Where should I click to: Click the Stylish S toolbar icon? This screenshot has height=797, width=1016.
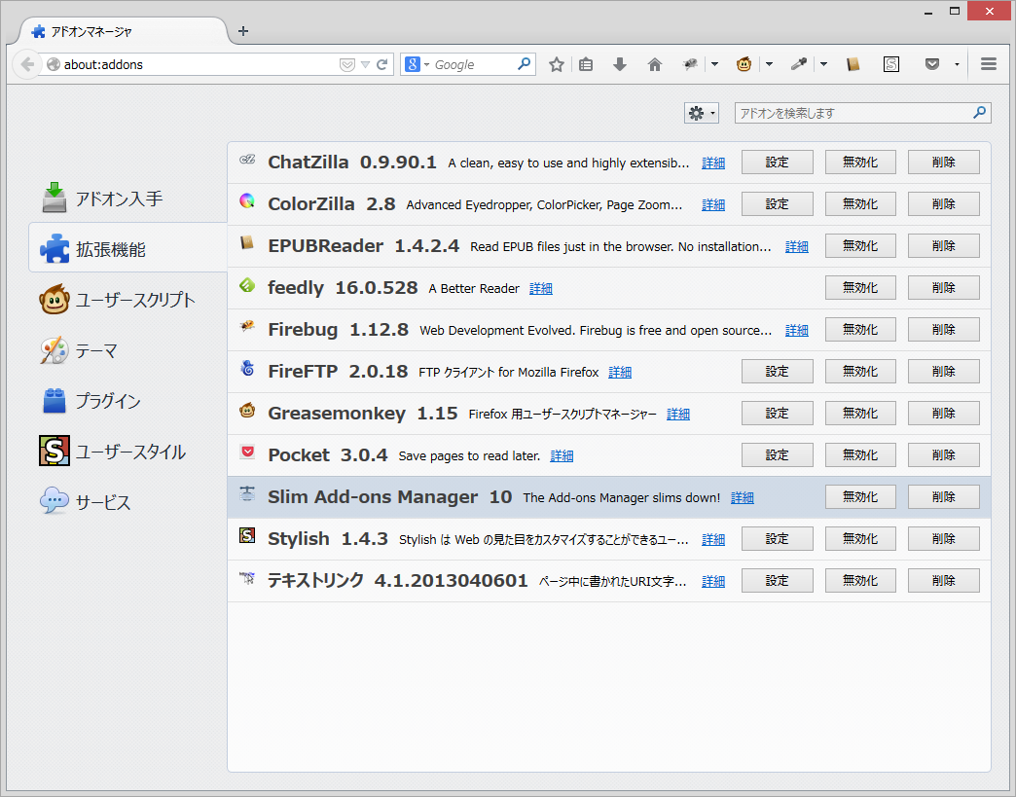890,64
